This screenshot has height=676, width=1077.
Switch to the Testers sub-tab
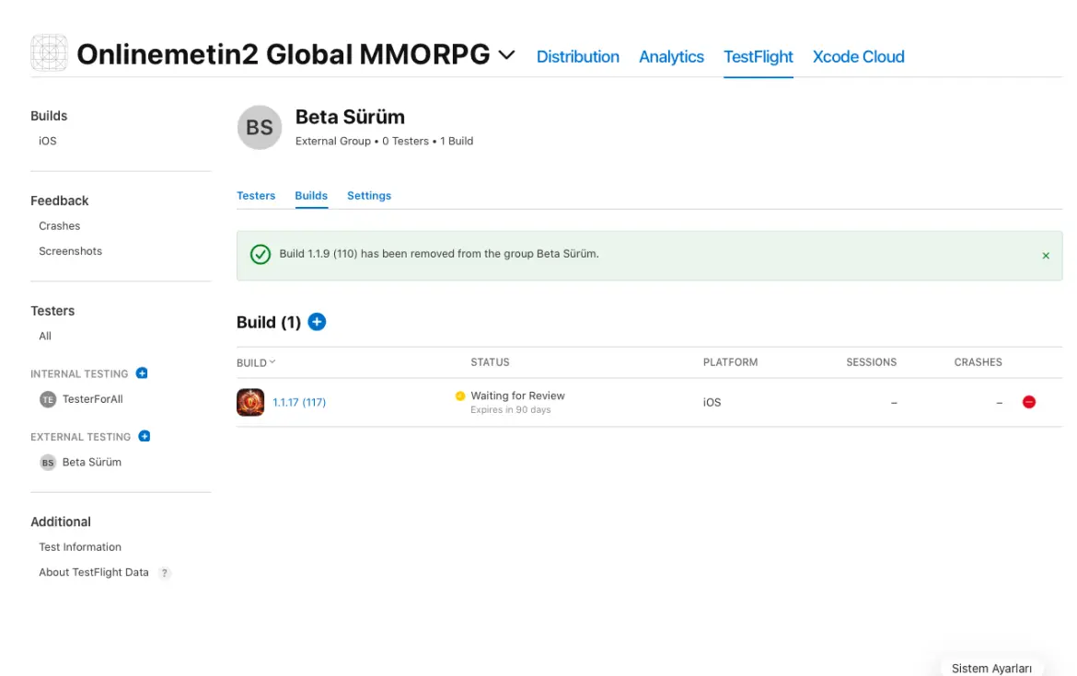point(256,196)
